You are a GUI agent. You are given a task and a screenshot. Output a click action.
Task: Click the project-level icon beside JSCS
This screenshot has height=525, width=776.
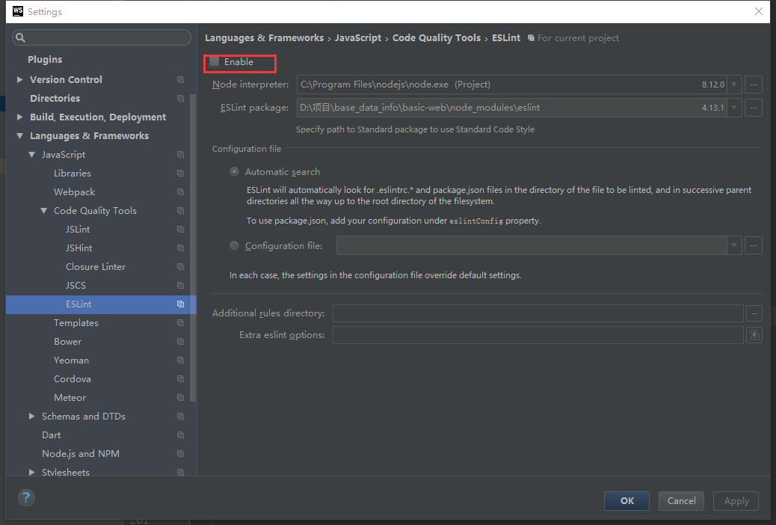click(181, 285)
